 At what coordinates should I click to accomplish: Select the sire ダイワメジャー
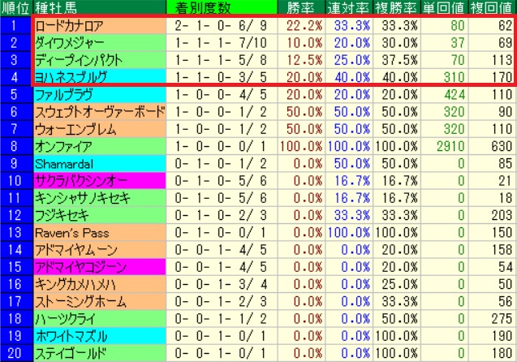pos(100,42)
